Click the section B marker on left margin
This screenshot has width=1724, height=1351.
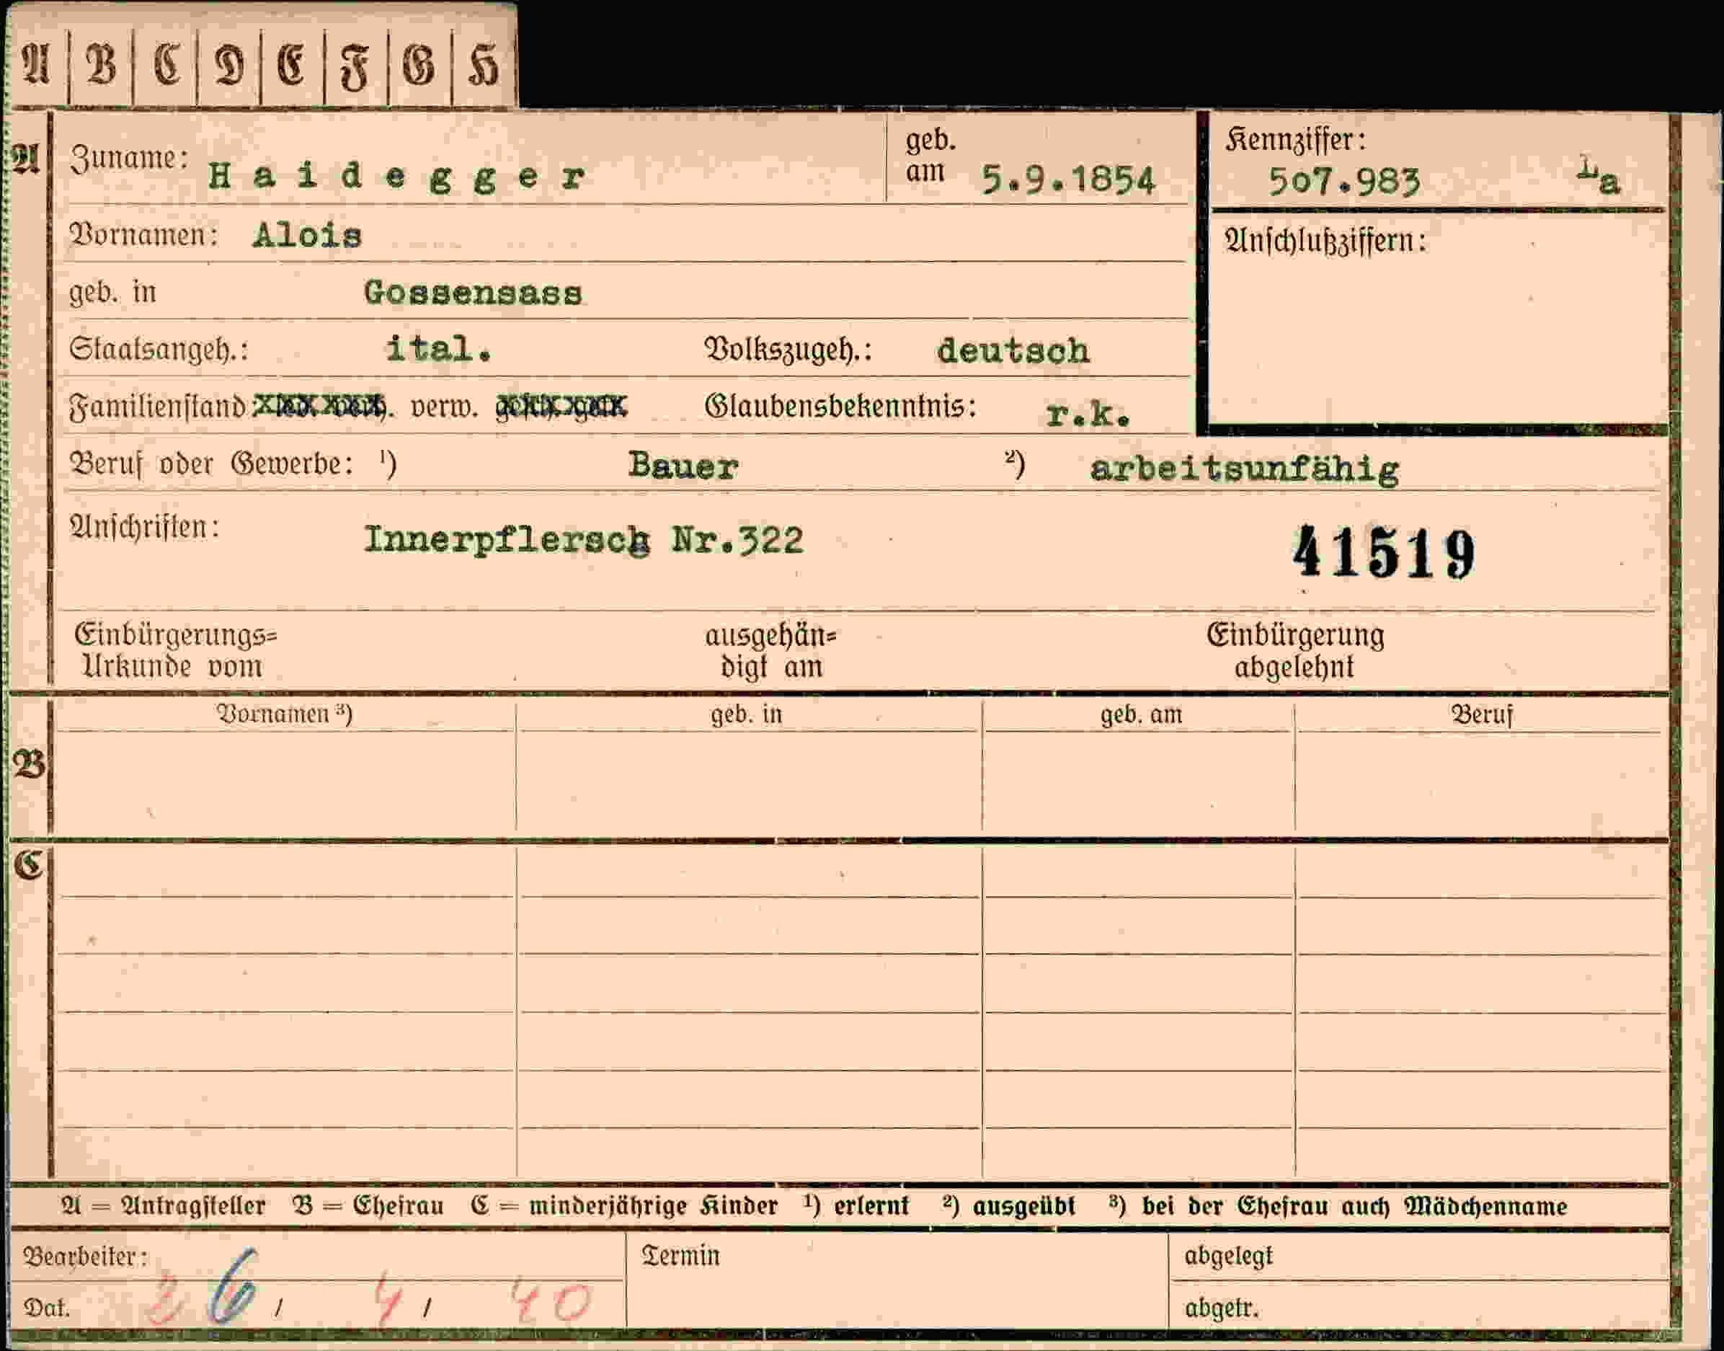point(30,766)
